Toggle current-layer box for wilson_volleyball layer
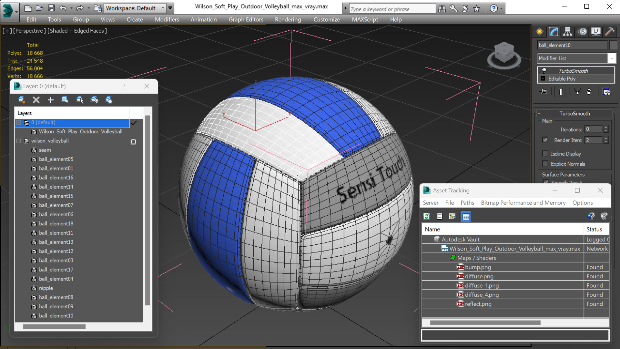Image resolution: width=620 pixels, height=349 pixels. click(x=133, y=142)
